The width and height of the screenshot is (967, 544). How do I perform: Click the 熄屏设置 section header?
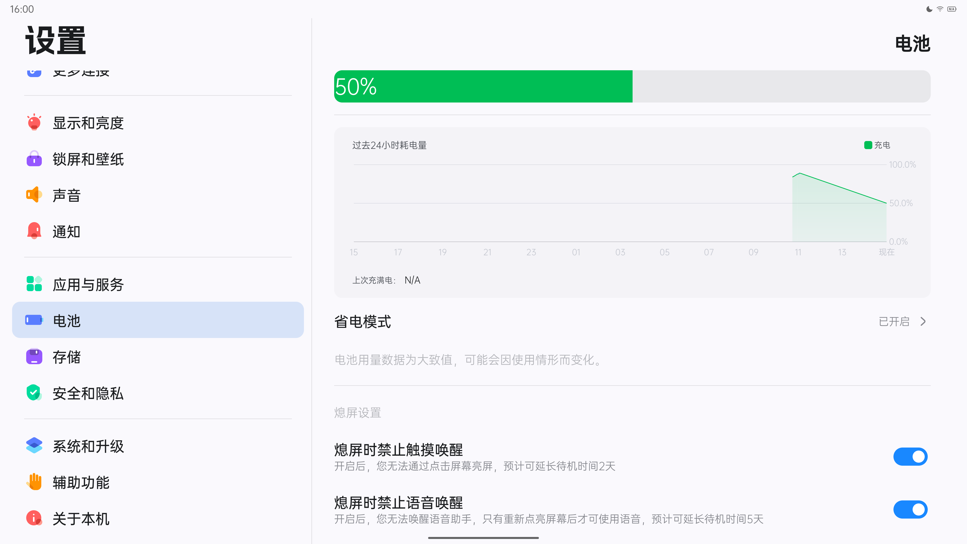357,413
